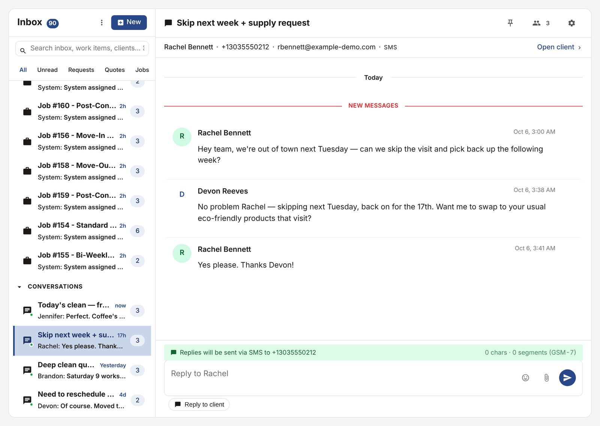Click Devon Reeves' D avatar
The height and width of the screenshot is (426, 600).
(182, 195)
